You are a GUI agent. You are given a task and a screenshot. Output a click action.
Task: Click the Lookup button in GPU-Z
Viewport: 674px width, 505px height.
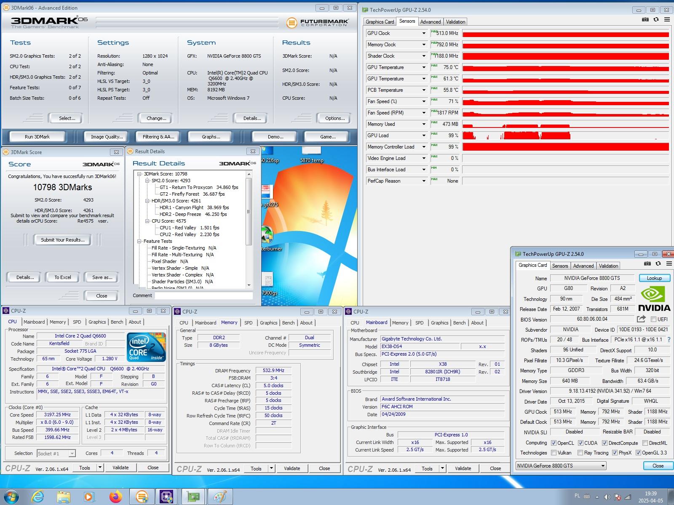click(x=654, y=278)
